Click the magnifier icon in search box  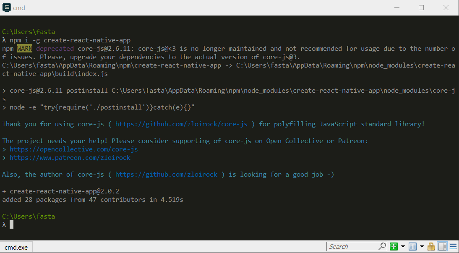382,246
